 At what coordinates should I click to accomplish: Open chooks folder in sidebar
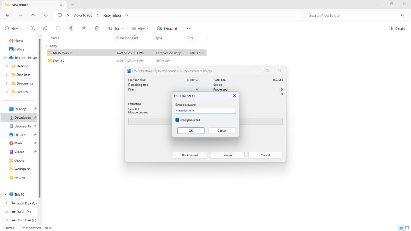point(17,160)
